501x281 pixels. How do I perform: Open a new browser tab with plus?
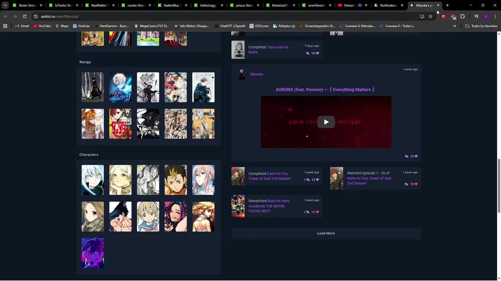[x=447, y=5]
